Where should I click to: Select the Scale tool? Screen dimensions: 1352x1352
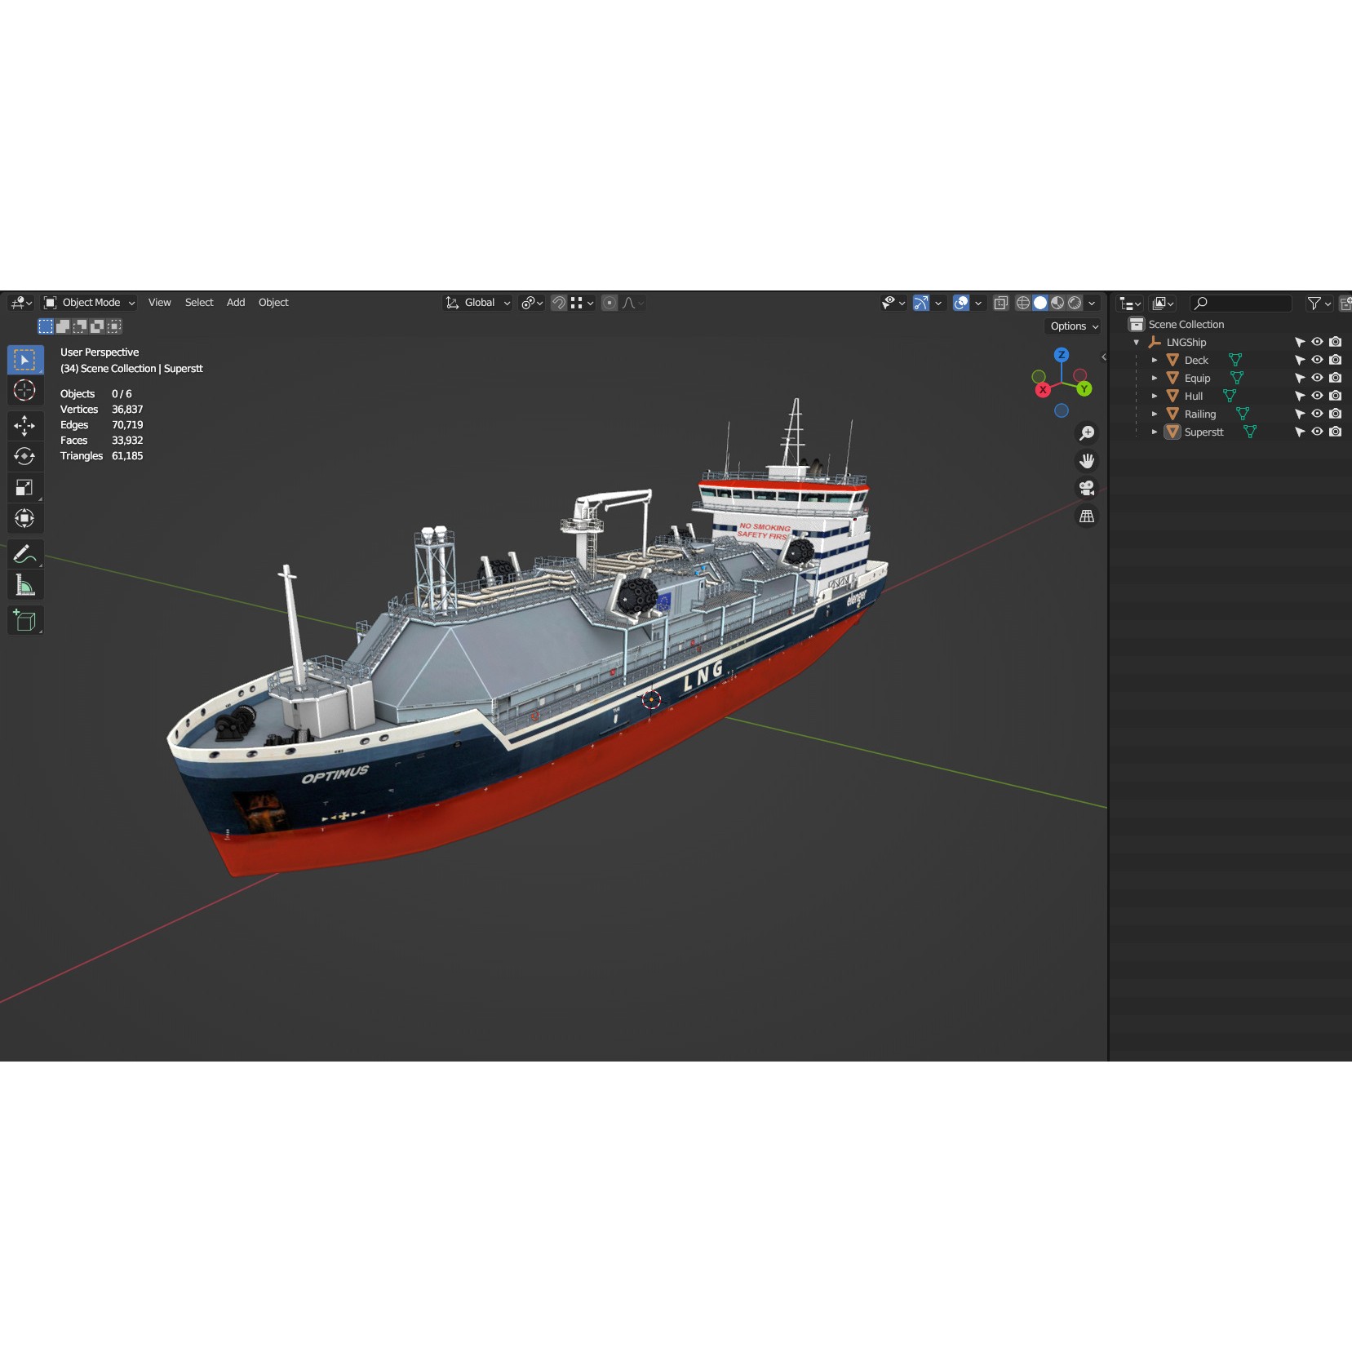click(25, 487)
